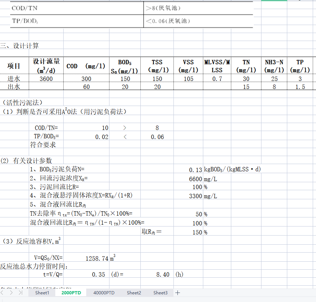
Task: Select the design flow cell 3600
Action: point(46,79)
